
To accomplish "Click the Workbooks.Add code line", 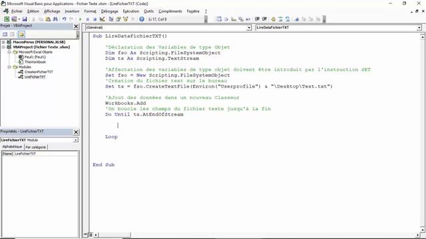I will click(x=126, y=104).
